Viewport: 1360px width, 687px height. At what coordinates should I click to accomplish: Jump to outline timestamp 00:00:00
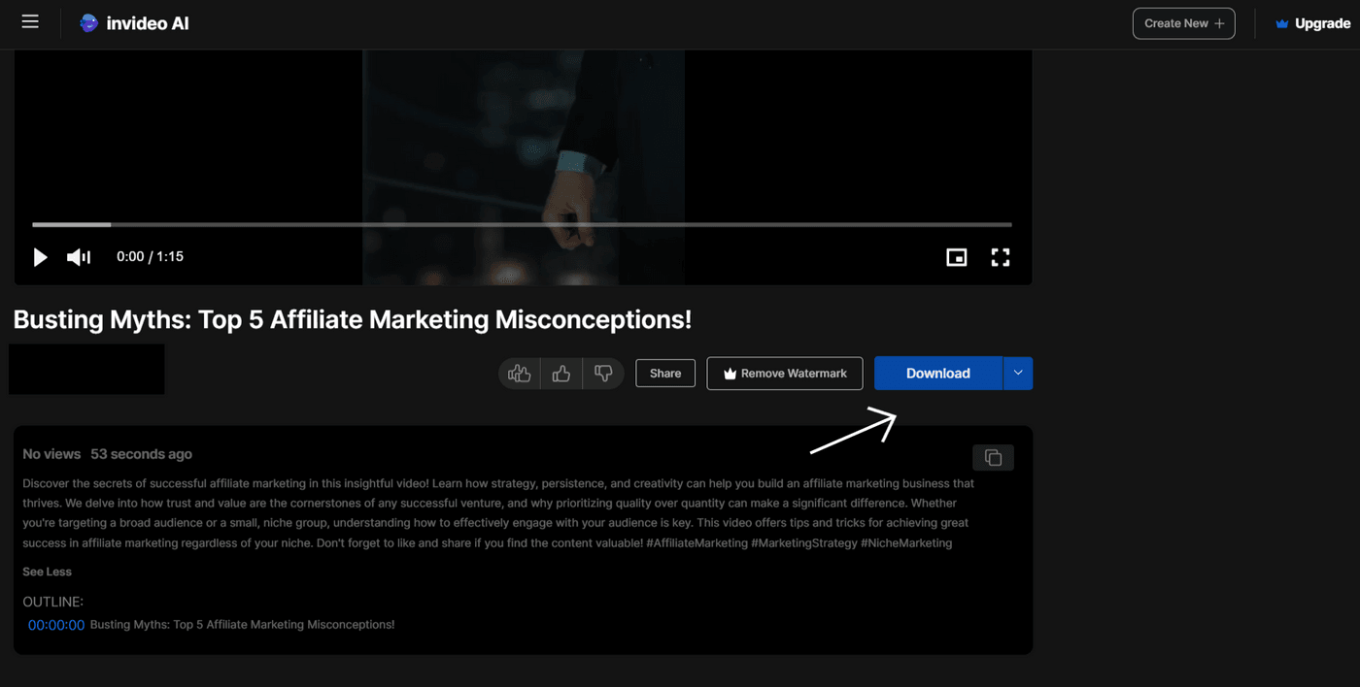55,624
